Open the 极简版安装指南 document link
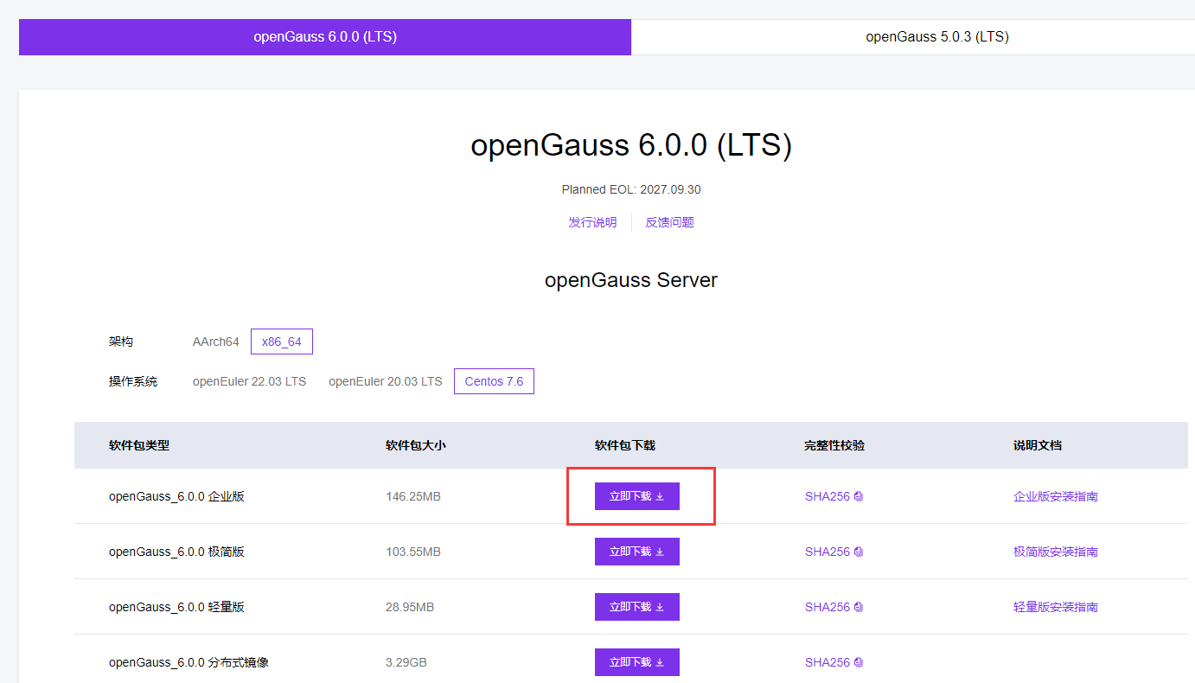 [x=1056, y=552]
